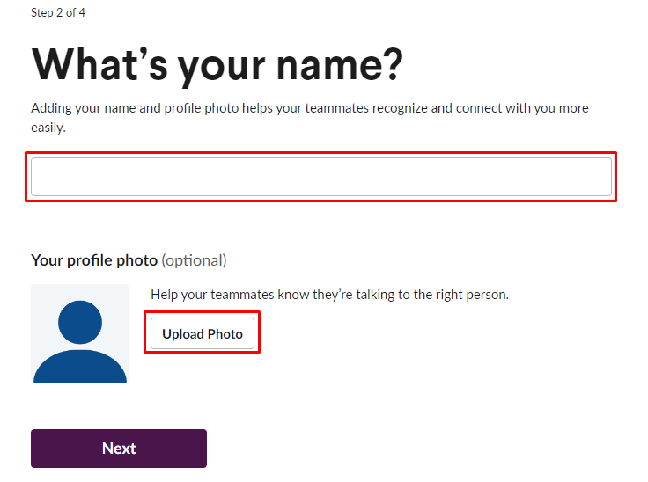Viewport: 648px width, 482px height.
Task: Place cursor in the empty name box
Action: tap(321, 177)
